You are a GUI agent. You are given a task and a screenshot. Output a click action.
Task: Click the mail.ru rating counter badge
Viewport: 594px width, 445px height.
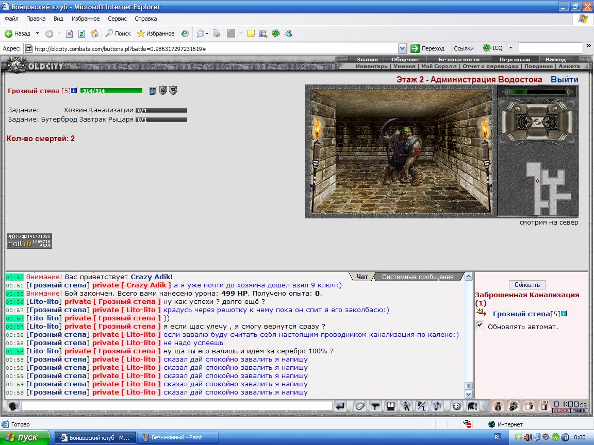[29, 241]
